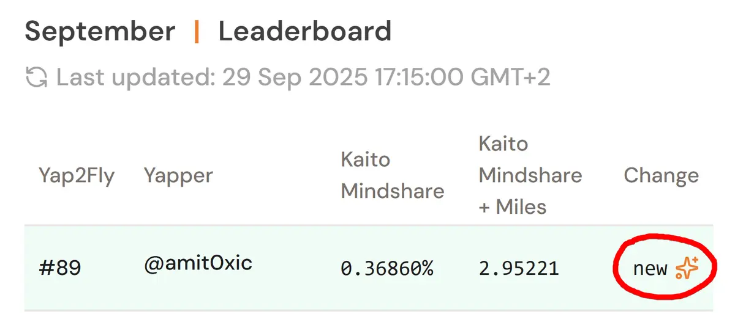Sort by the Yapper column header

[178, 176]
